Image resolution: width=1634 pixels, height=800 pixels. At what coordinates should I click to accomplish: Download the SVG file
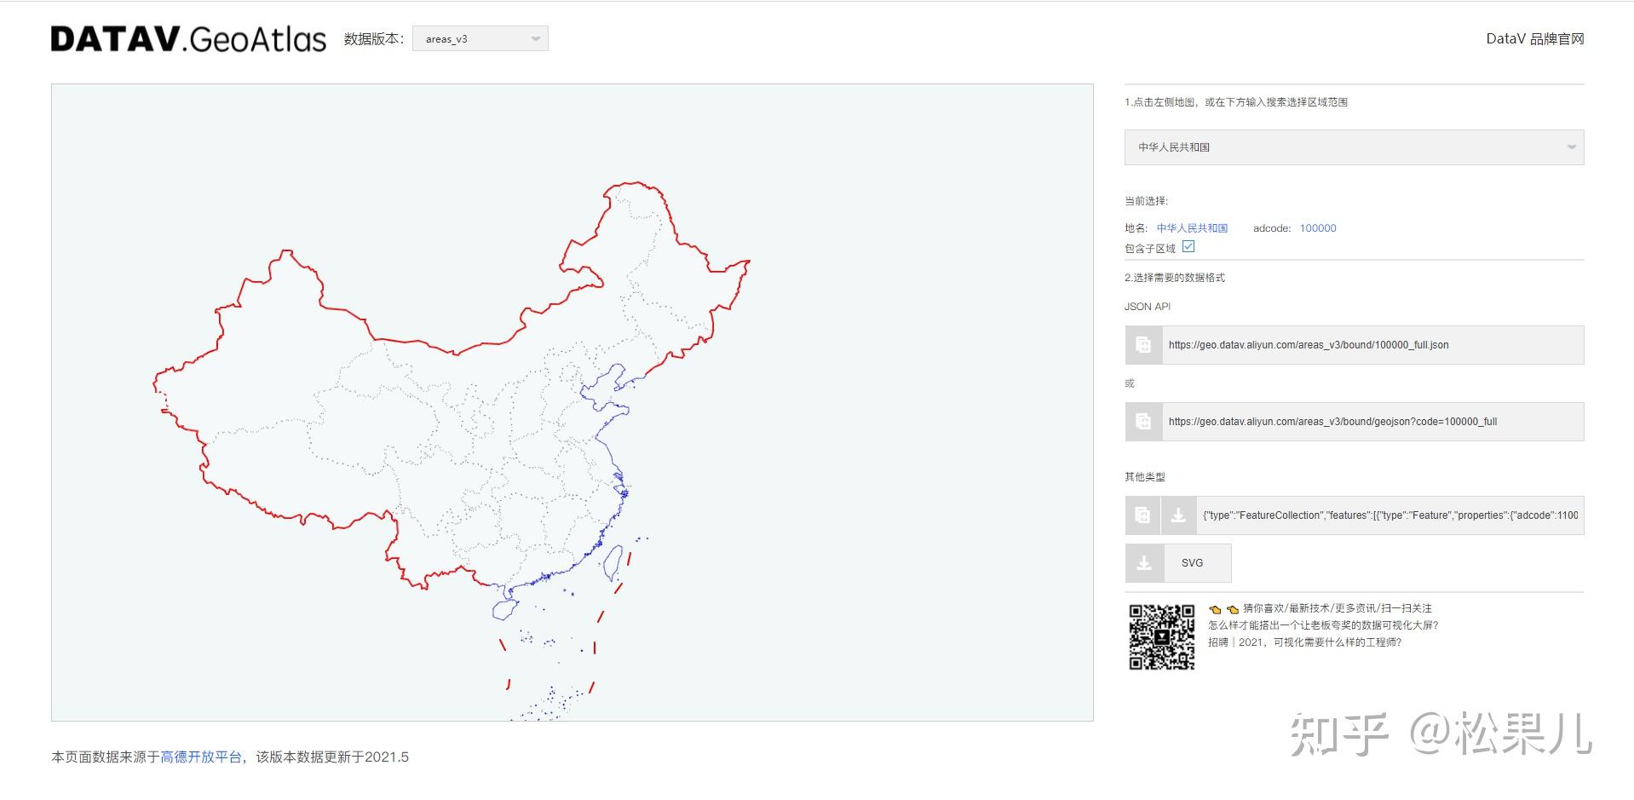pyautogui.click(x=1193, y=562)
